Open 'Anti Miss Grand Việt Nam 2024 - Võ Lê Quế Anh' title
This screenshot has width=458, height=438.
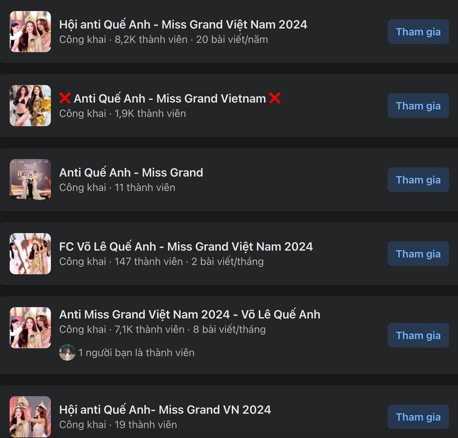pos(190,315)
